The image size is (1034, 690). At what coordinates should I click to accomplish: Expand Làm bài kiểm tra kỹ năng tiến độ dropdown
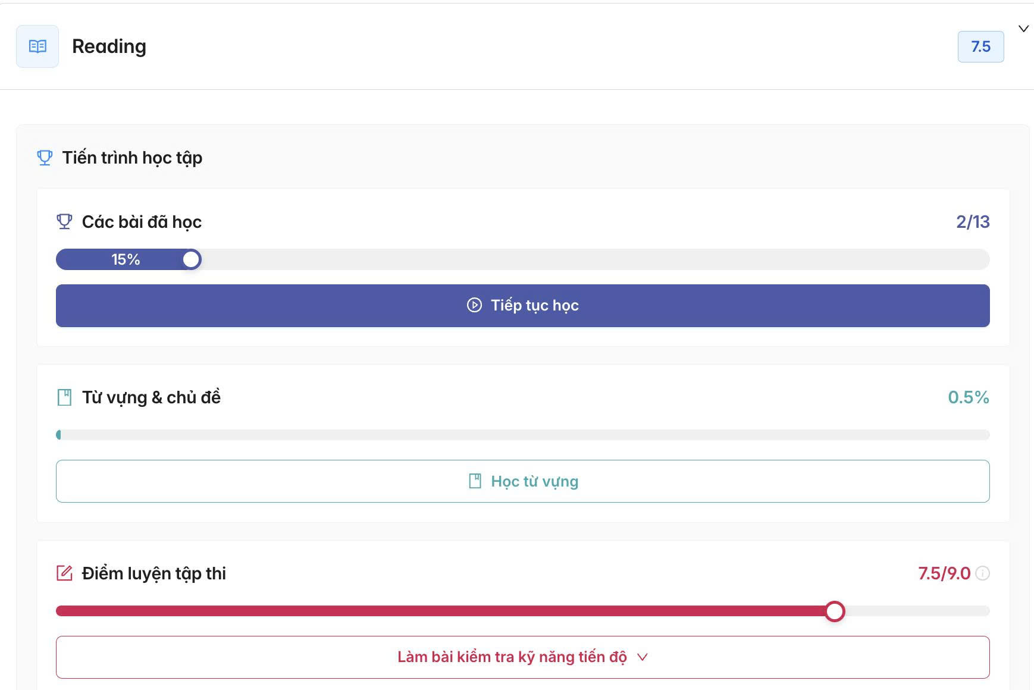point(523,657)
